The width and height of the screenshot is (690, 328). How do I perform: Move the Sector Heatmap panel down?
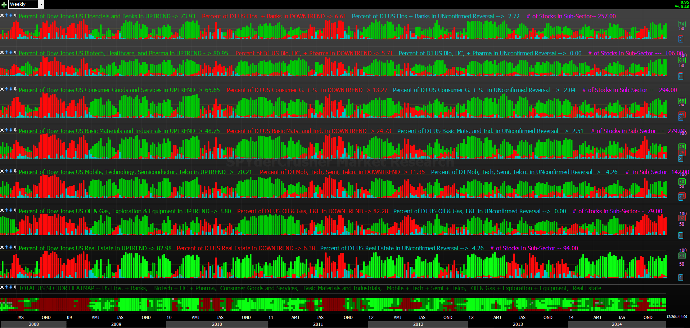point(11,287)
